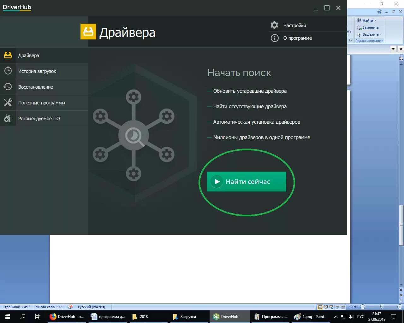Click the previous page button in Word scrollbar
Viewport: 404px width, 323px height.
(401, 290)
